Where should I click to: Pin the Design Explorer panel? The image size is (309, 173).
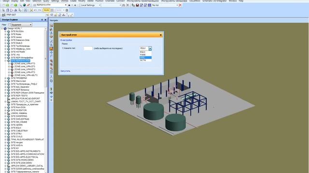click(x=42, y=20)
